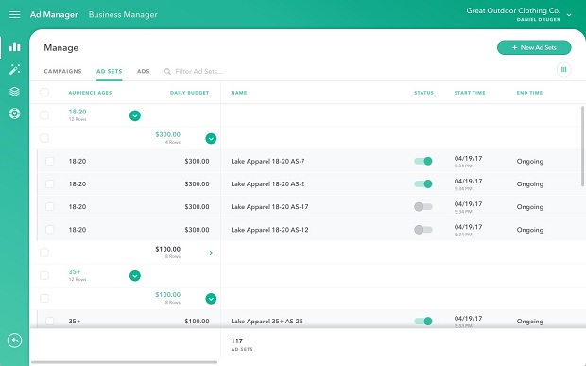Click the 35+ group label
The height and width of the screenshot is (366, 586).
[x=75, y=271]
